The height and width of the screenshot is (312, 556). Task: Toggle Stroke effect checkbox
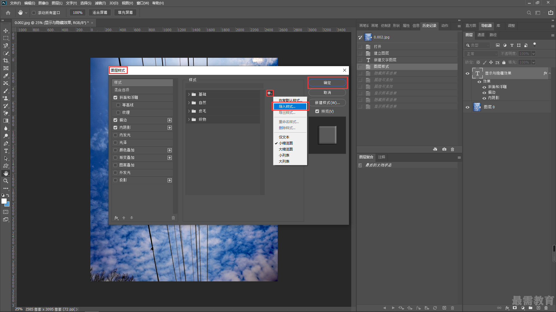click(x=115, y=120)
